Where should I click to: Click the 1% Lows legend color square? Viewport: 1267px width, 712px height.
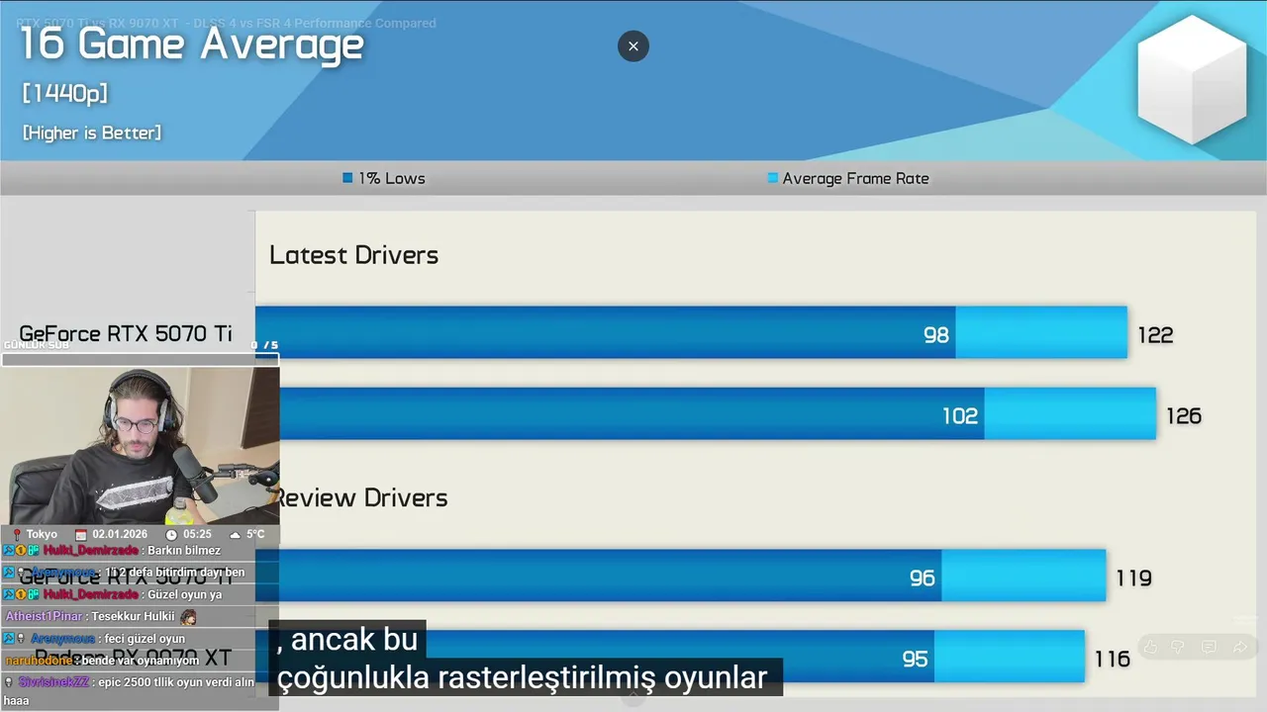pyautogui.click(x=347, y=178)
